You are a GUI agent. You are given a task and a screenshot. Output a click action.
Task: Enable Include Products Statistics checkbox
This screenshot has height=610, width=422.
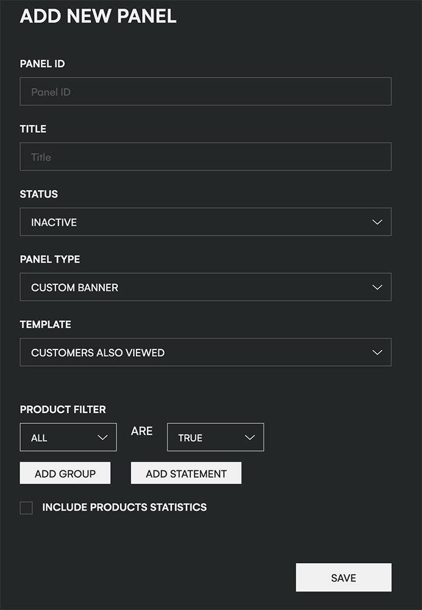pos(26,508)
